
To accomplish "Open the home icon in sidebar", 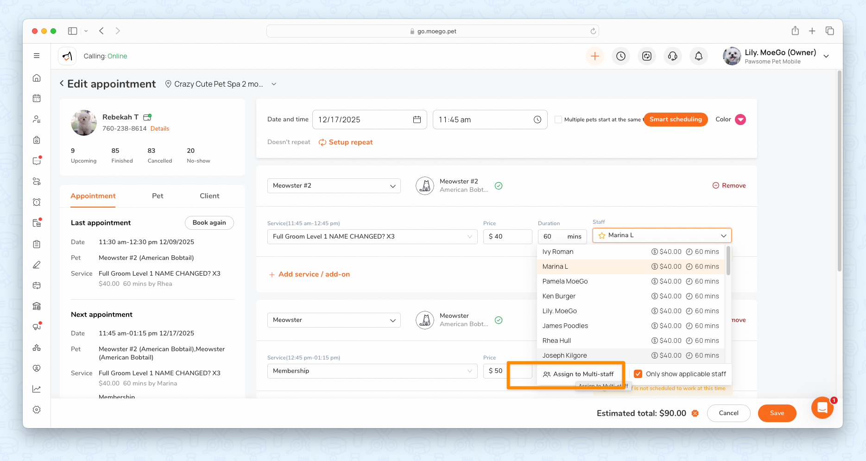I will pos(37,78).
